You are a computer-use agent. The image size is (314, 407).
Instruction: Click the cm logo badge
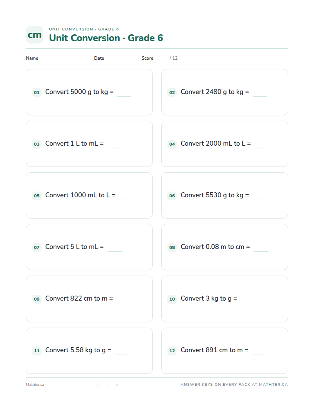[35, 35]
